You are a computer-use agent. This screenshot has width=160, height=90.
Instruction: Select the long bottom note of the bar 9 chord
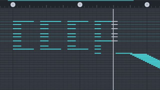23,49
